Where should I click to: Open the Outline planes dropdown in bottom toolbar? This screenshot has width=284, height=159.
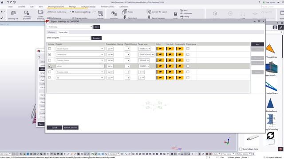[243, 154]
